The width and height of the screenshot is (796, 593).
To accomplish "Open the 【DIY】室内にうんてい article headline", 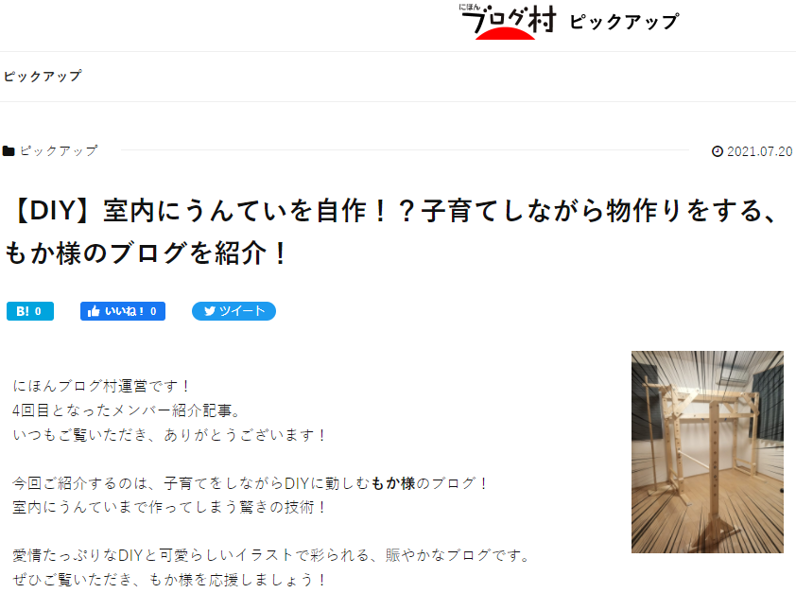I will 390,232.
